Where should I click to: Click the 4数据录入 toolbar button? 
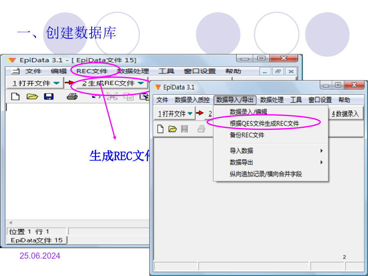click(x=345, y=114)
